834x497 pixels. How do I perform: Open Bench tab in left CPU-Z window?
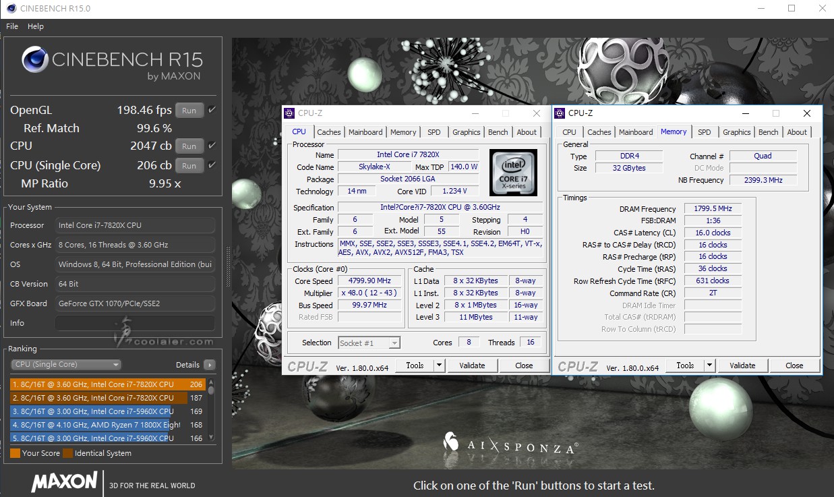click(498, 132)
